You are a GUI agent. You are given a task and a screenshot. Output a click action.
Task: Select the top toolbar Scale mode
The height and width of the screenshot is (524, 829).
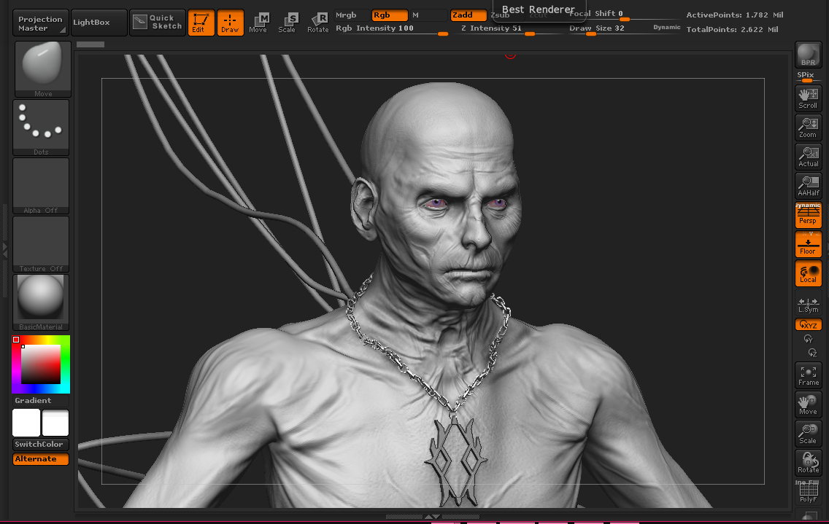pos(288,23)
